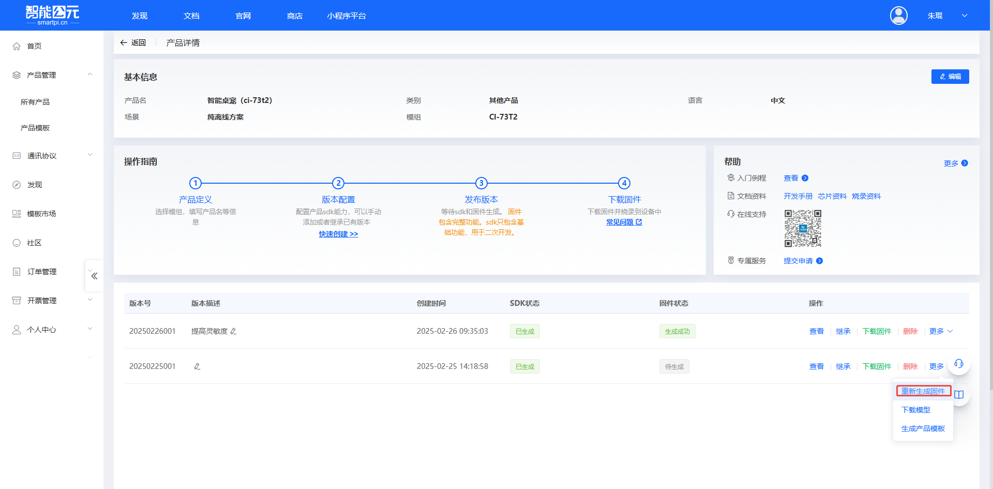Viewport: 993px width, 489px height.
Task: Expand the 个人中心 sidebar menu
Action: 90,330
